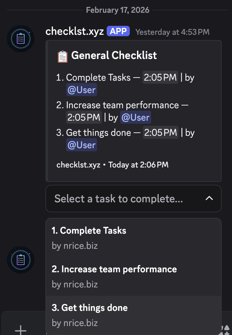The width and height of the screenshot is (232, 335).
Task: Open the "Select a task to complete..." dropdown
Action: tap(119, 199)
